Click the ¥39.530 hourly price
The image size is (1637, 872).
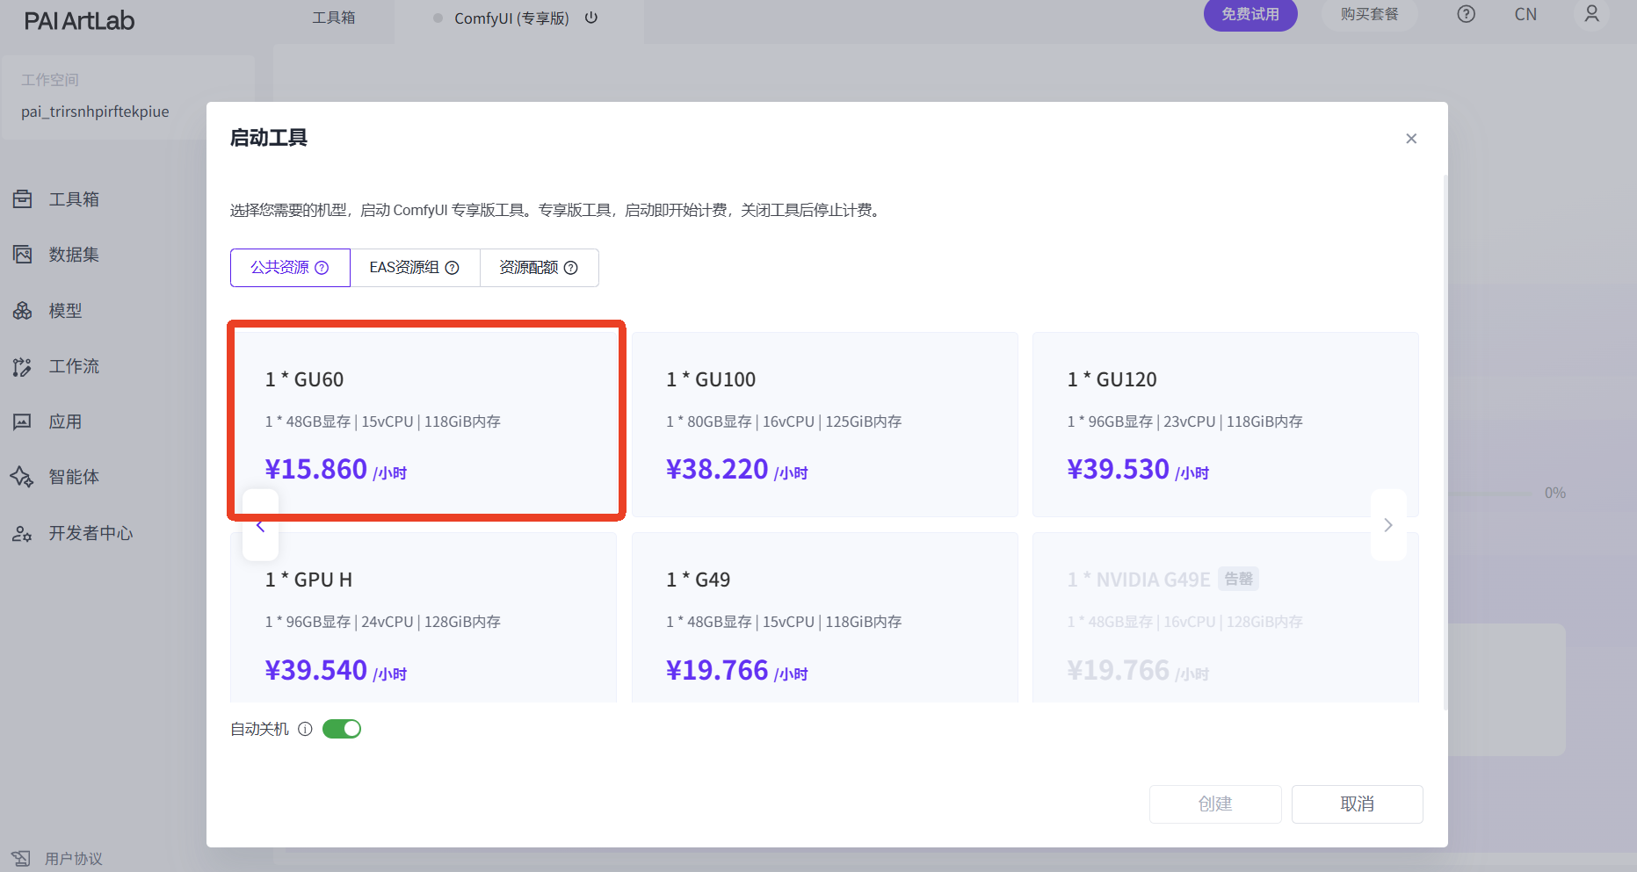1138,470
